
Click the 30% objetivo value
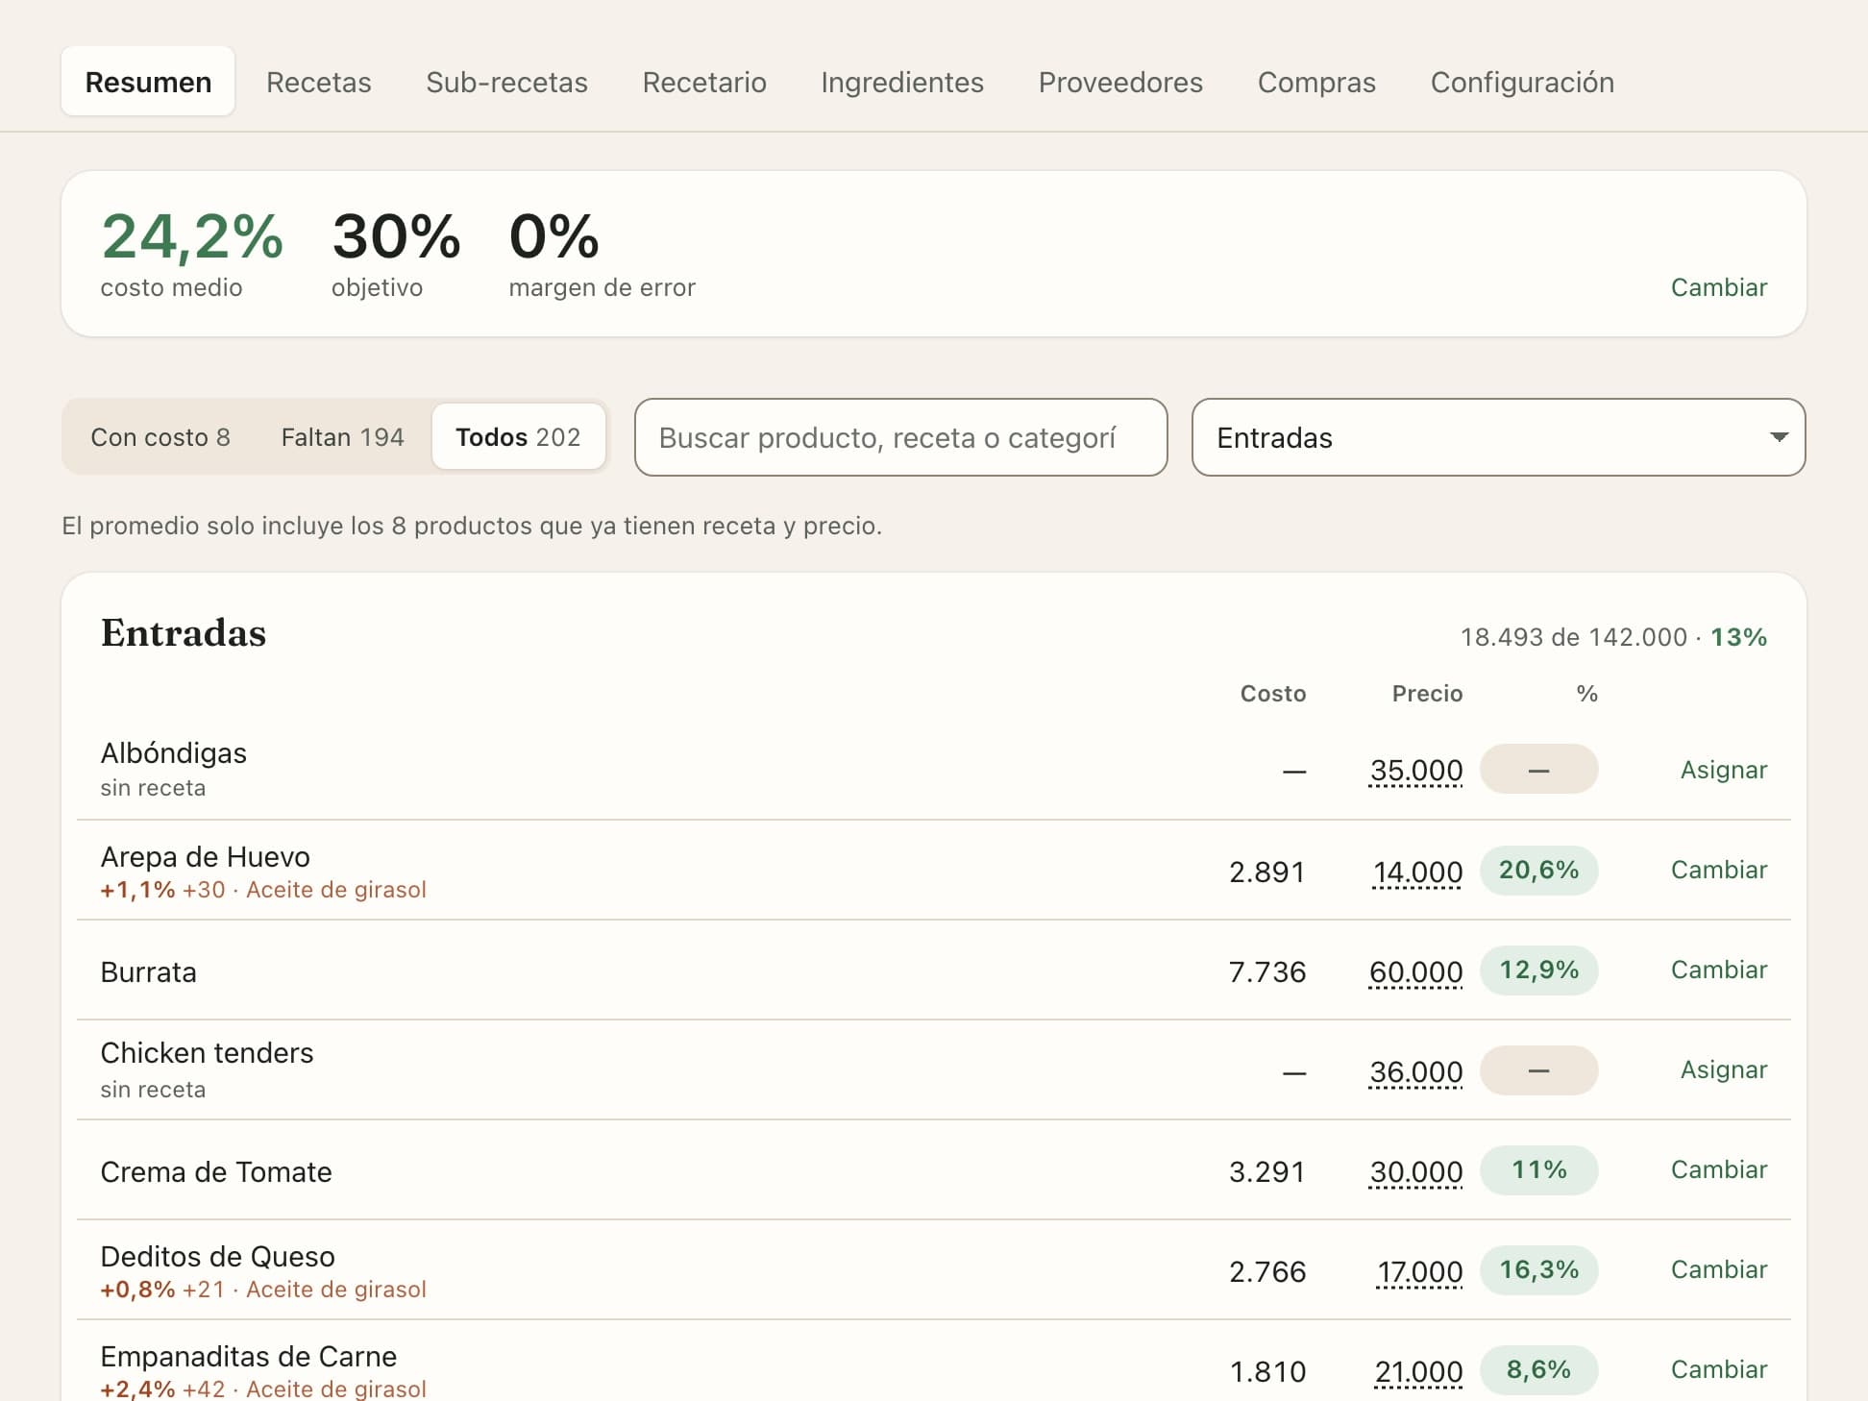coord(396,236)
